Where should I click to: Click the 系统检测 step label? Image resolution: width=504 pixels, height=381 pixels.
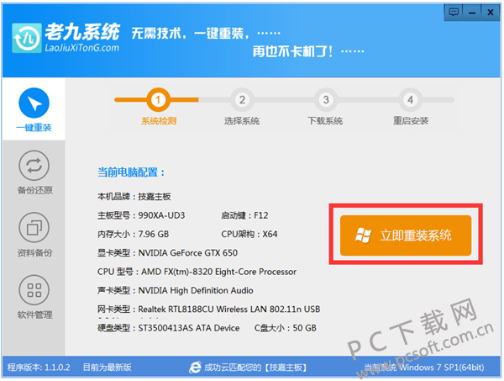[x=159, y=121]
